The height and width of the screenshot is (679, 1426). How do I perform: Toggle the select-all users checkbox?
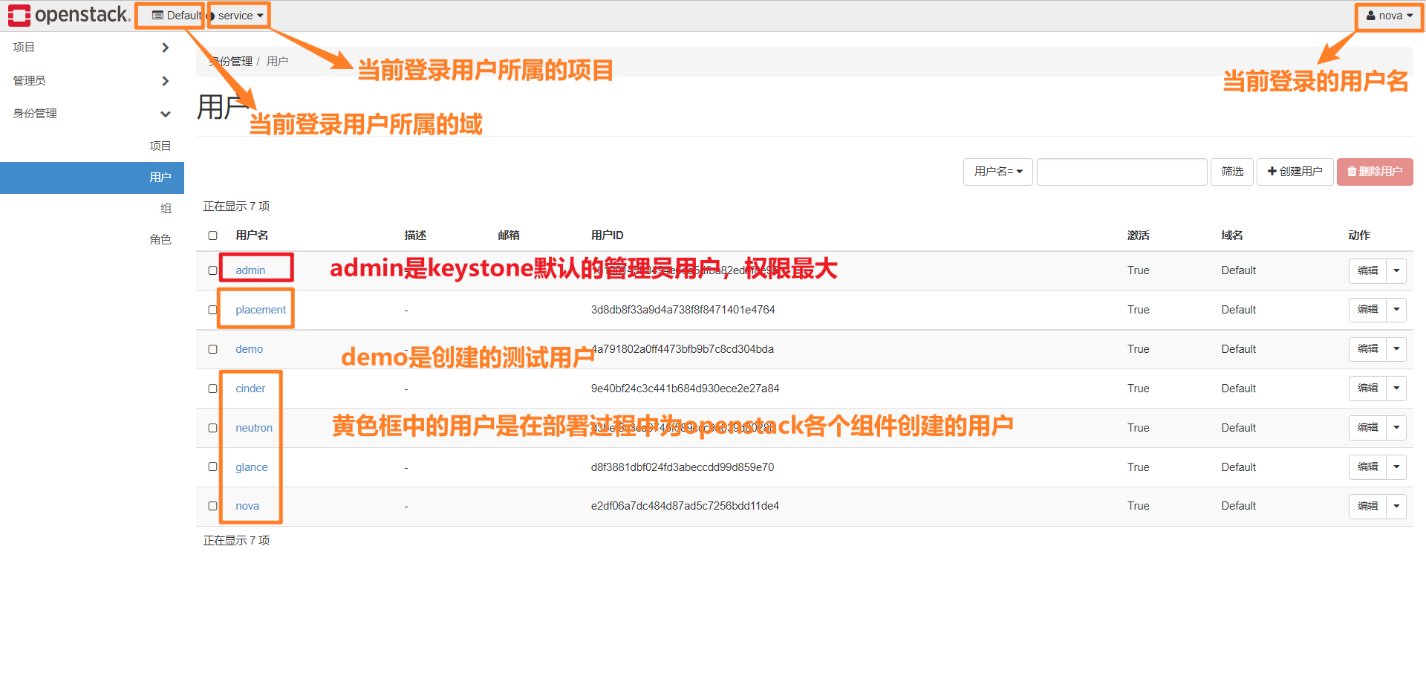[213, 235]
